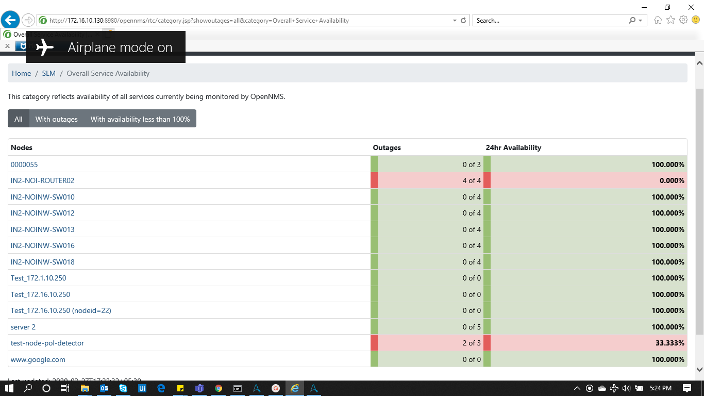The width and height of the screenshot is (704, 396).
Task: Open Google Chrome from taskbar
Action: [219, 388]
